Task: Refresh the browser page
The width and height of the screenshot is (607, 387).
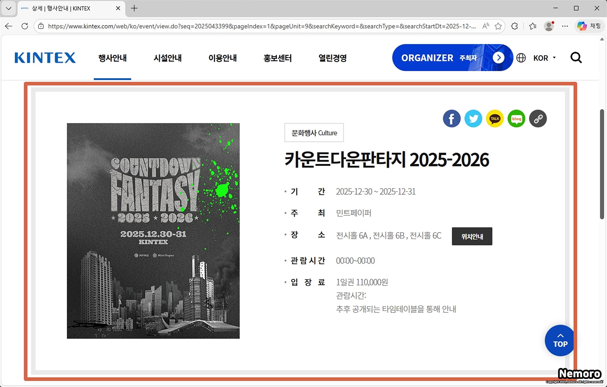Action: [x=25, y=26]
